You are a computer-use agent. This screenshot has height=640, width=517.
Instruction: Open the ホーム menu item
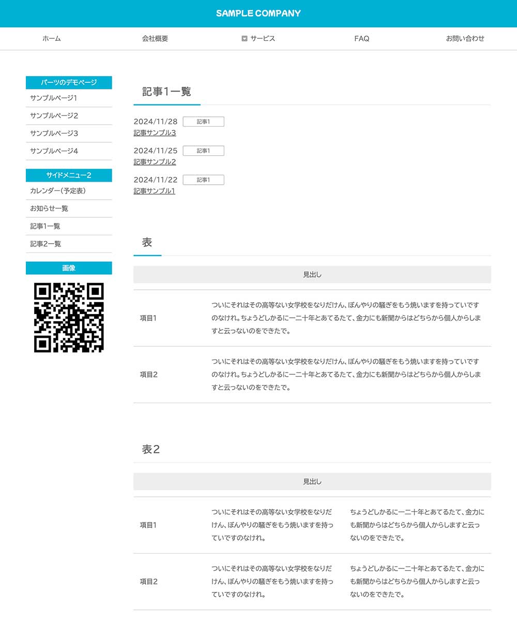click(x=52, y=39)
